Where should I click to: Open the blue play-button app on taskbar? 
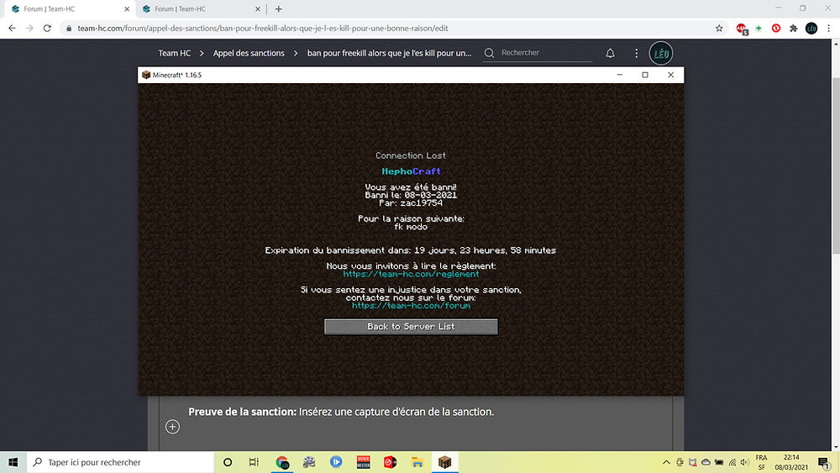[336, 462]
